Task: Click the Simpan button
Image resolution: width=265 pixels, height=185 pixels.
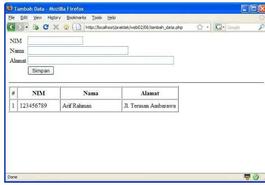Action: click(41, 71)
